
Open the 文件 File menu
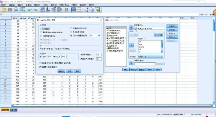3,5
